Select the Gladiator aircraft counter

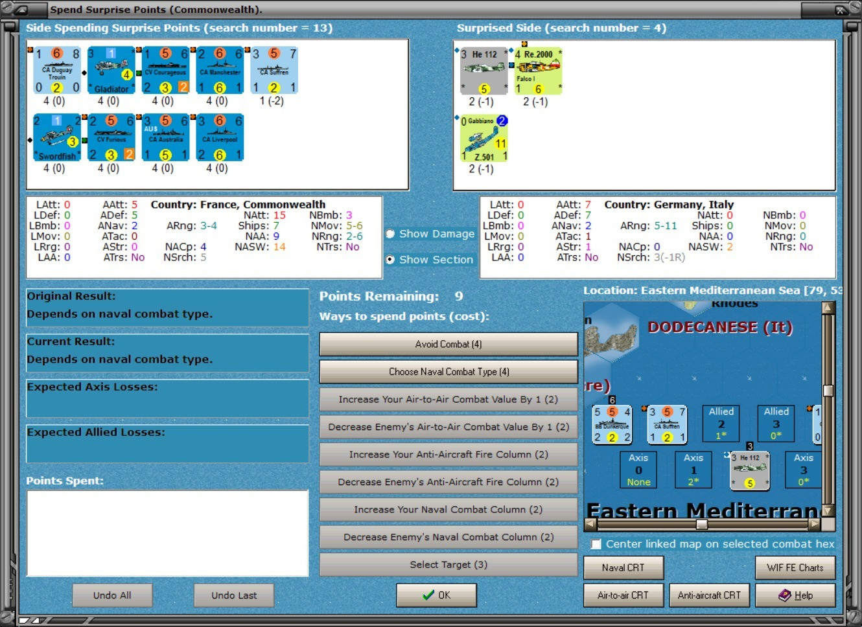[111, 70]
